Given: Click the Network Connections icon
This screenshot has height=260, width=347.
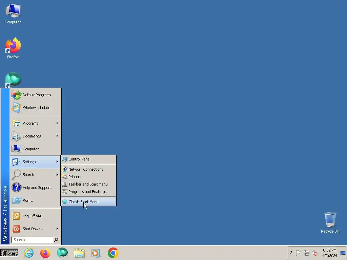Looking at the screenshot, I should click(x=65, y=169).
